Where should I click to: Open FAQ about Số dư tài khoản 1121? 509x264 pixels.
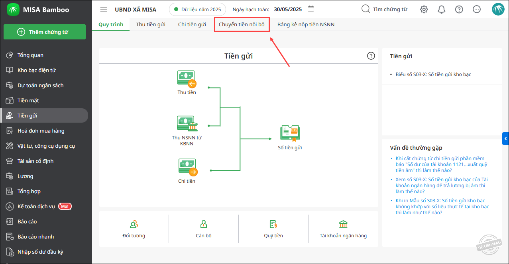click(442, 164)
